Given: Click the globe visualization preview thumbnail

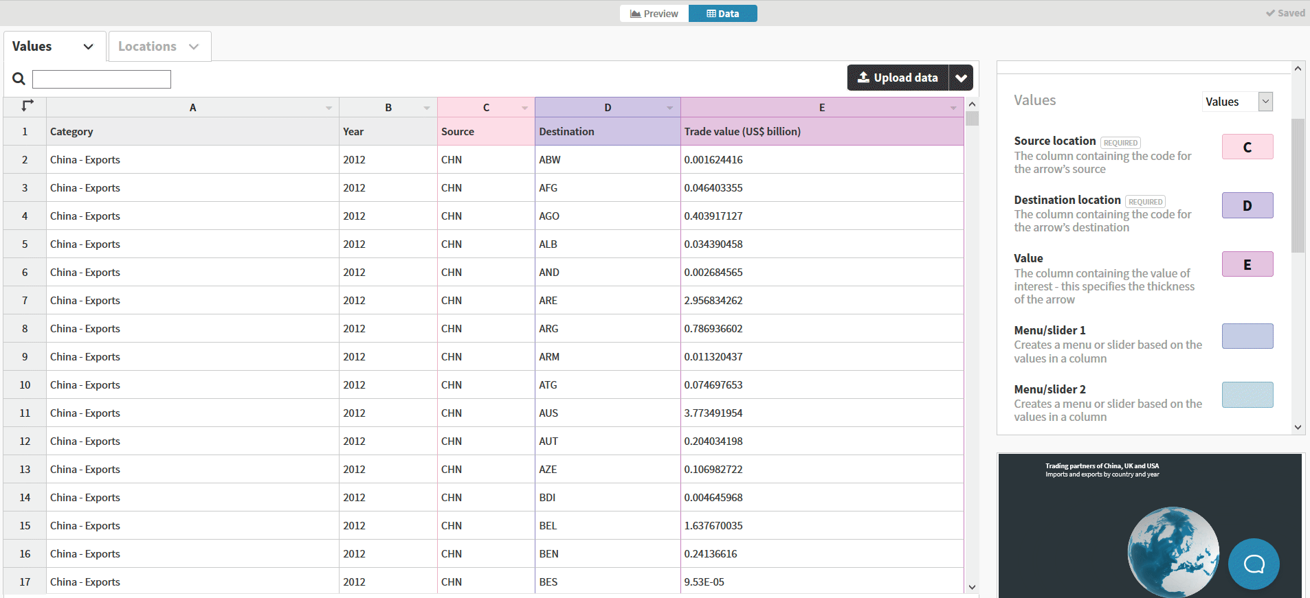Looking at the screenshot, I should [x=1150, y=525].
